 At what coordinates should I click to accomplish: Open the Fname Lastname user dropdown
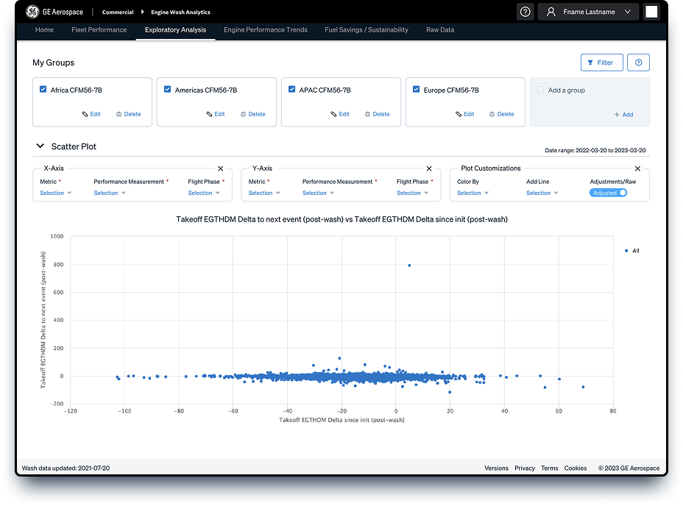(588, 12)
